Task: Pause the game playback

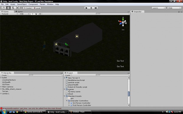Action: point(91,8)
